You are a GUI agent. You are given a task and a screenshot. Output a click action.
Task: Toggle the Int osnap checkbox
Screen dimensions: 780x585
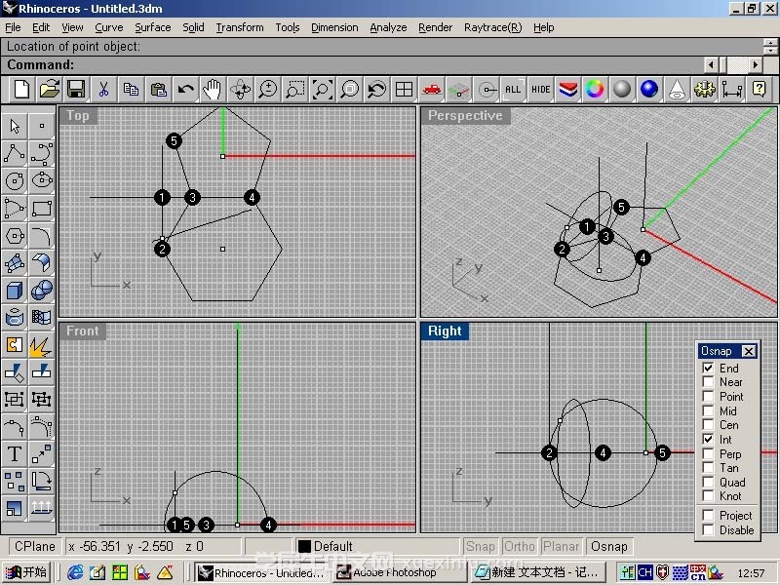[x=709, y=440]
